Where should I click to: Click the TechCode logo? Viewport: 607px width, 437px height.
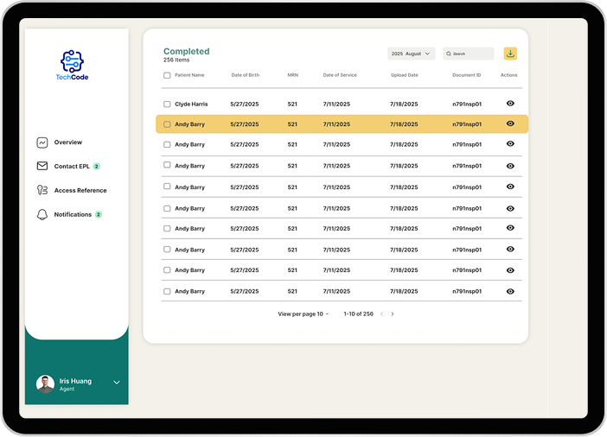coord(72,65)
